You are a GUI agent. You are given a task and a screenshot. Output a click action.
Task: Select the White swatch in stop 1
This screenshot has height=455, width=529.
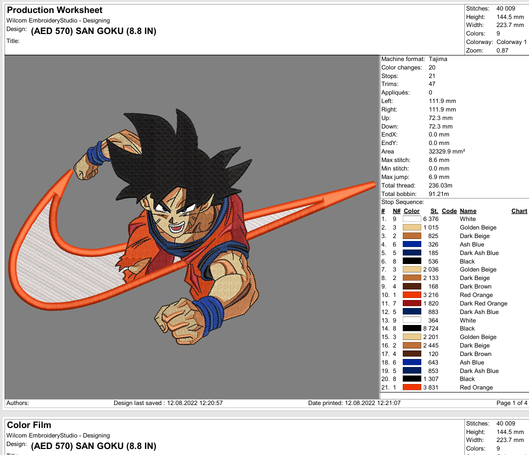[x=412, y=219]
